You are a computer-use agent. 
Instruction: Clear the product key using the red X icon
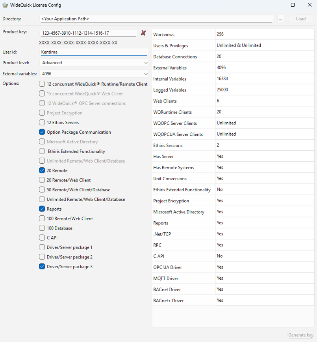(143, 33)
